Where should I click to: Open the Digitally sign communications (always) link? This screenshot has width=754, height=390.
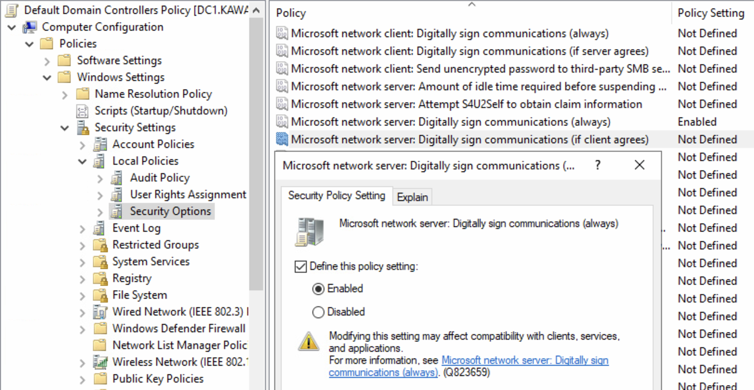coord(525,361)
